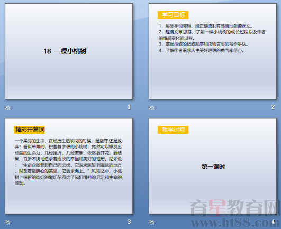281x229 pixels.
Task: Click the opening paragraph text on slide 3
Action: click(68, 162)
